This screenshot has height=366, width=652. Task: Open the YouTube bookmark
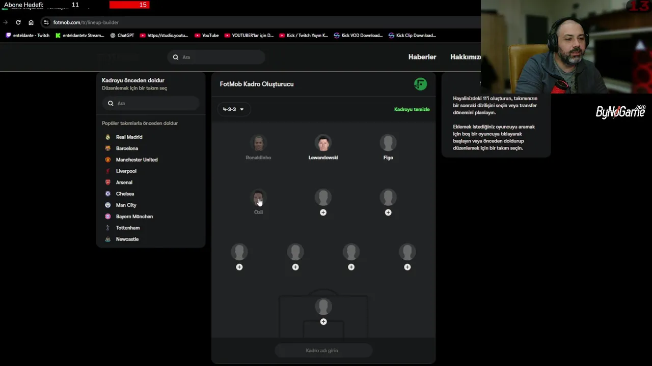[206, 36]
